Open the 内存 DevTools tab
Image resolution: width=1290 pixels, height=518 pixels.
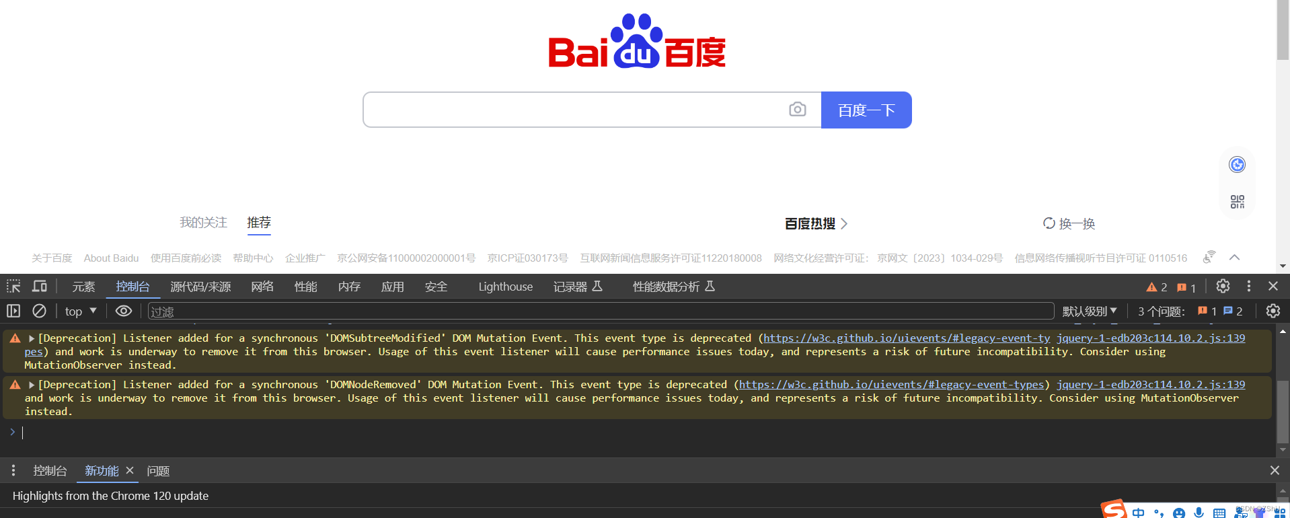pos(349,287)
